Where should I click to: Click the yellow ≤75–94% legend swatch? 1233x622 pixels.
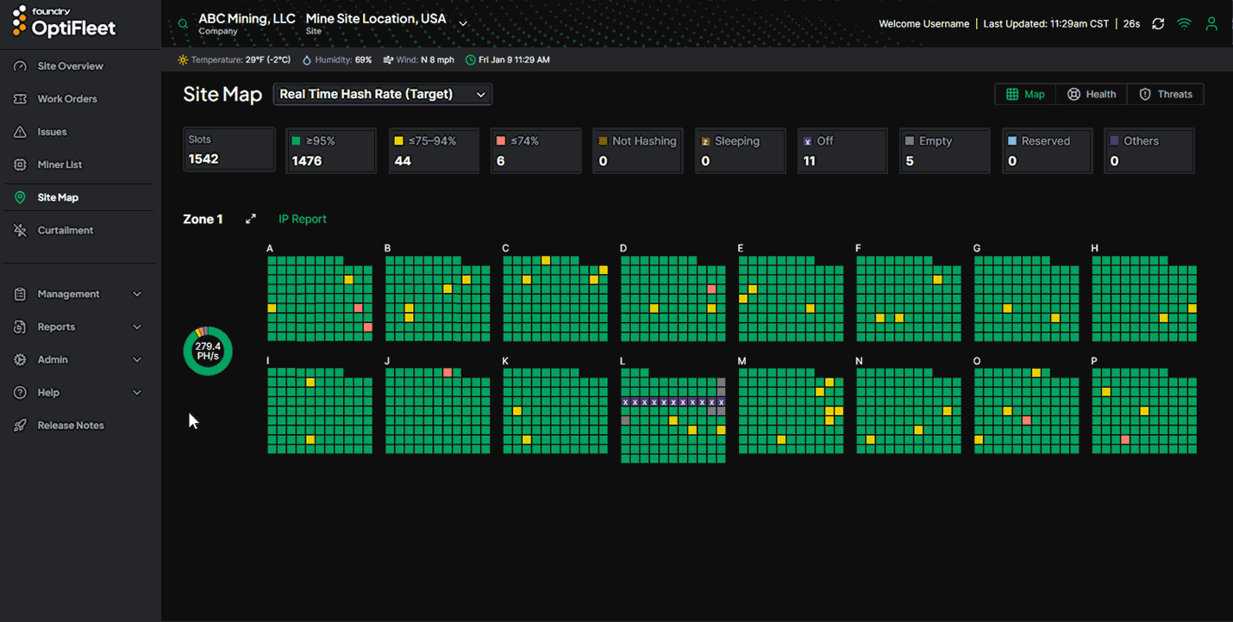(398, 141)
